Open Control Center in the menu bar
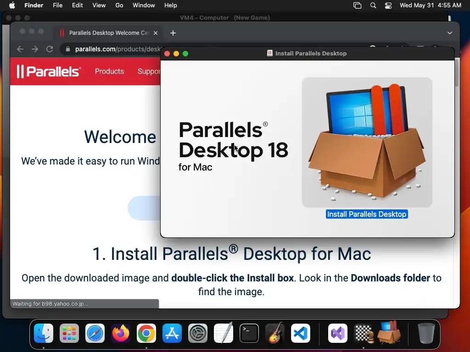The height and width of the screenshot is (352, 470). point(388,5)
